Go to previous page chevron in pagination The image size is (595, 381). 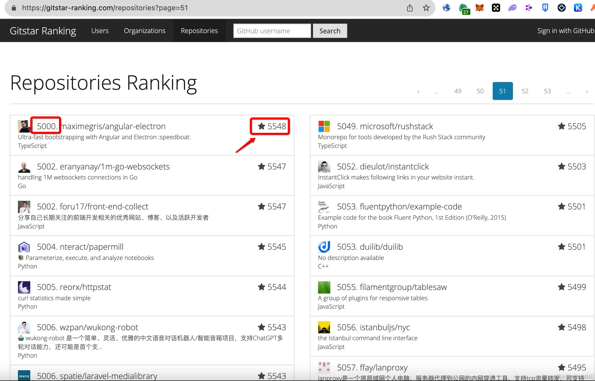click(x=418, y=91)
